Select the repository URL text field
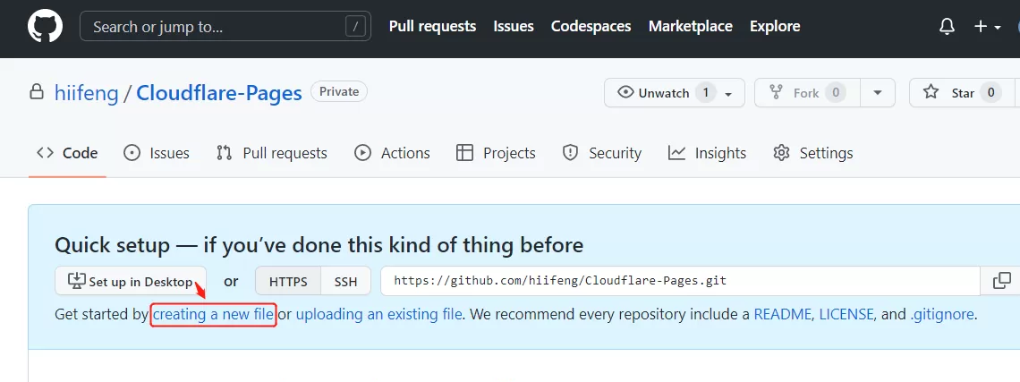 680,281
